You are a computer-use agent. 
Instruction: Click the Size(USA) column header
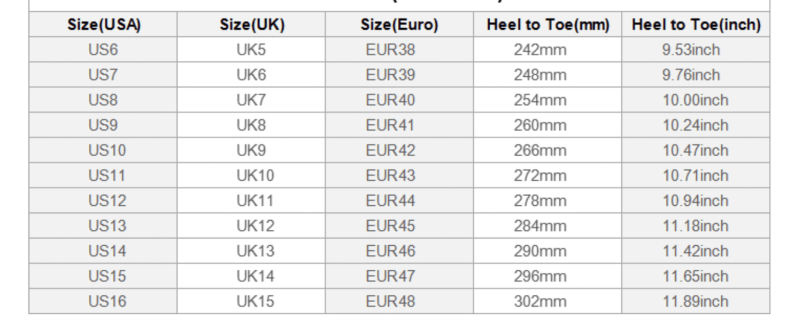[x=104, y=25]
